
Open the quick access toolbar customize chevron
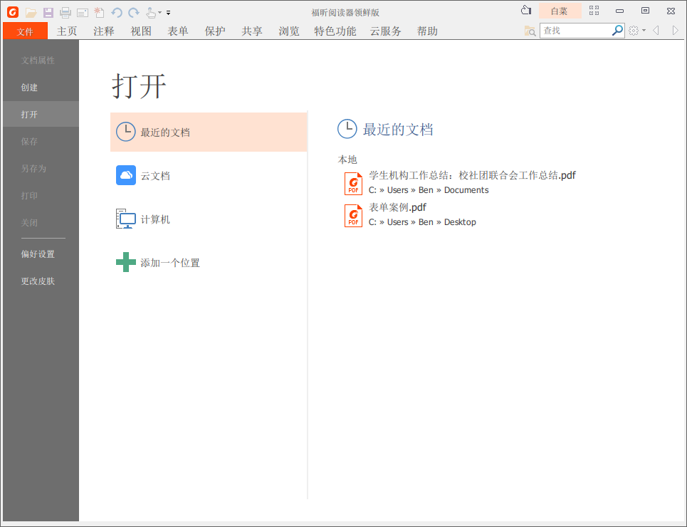[x=168, y=12]
